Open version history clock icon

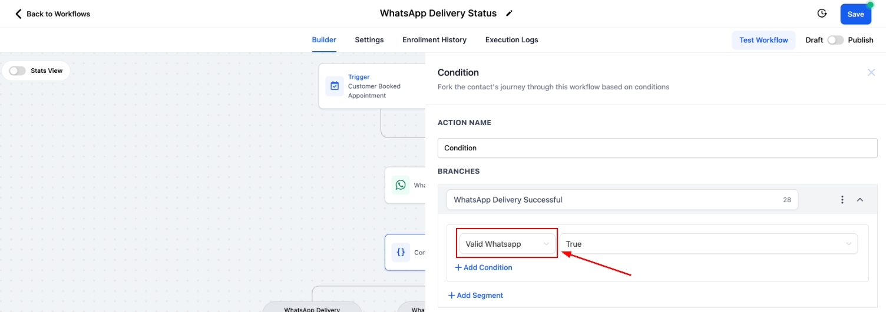tap(822, 14)
